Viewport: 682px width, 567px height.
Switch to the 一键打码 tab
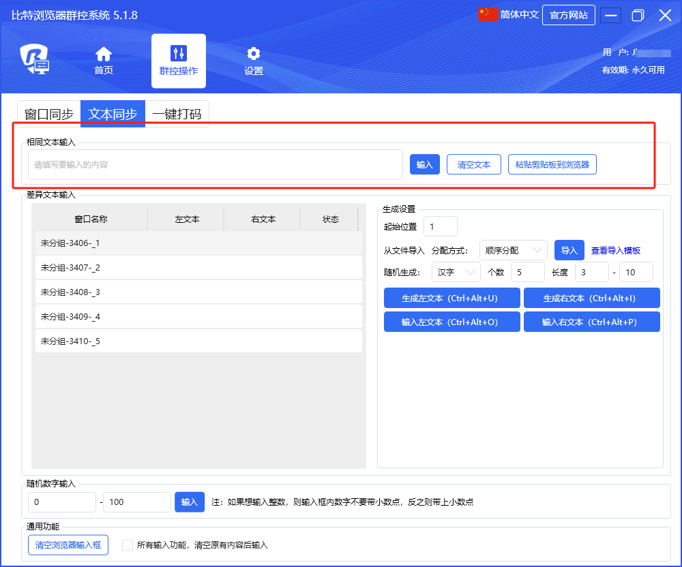(x=177, y=114)
